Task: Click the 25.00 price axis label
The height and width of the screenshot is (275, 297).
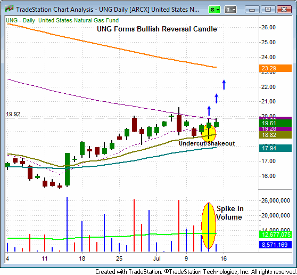Action: pos(268,42)
